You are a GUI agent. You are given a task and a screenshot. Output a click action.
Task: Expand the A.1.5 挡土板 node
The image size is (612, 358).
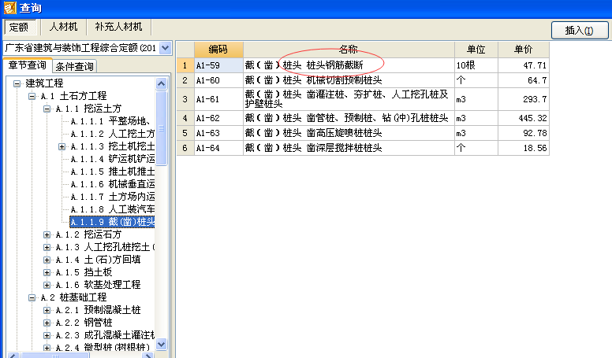tap(47, 272)
